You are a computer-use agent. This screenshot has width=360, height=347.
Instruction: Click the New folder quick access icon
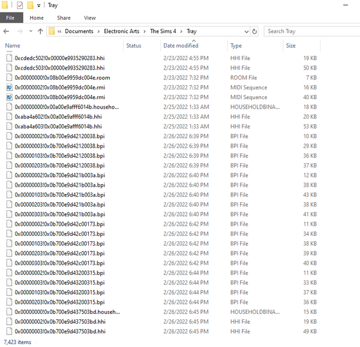click(31, 5)
